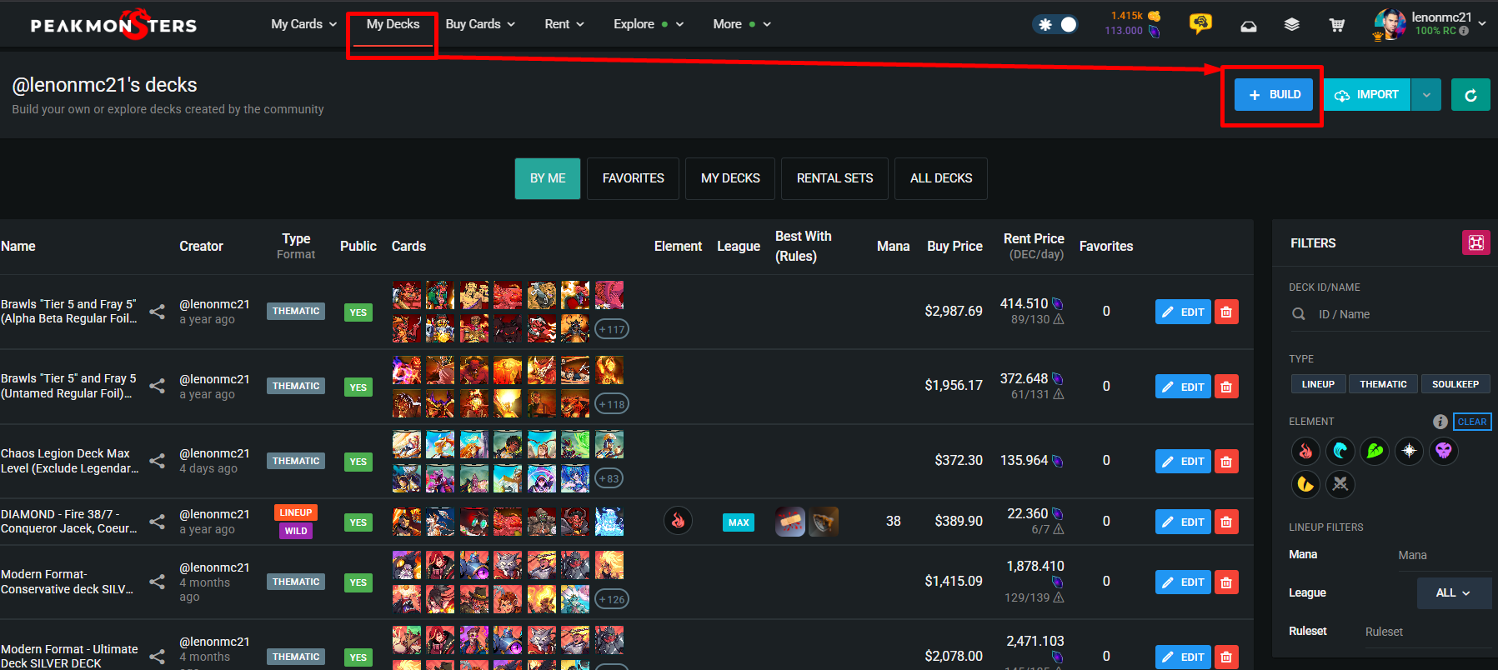Screen dimensions: 1498x670
Task: Expand the lenonmc21 account menu chevron
Action: click(1482, 24)
